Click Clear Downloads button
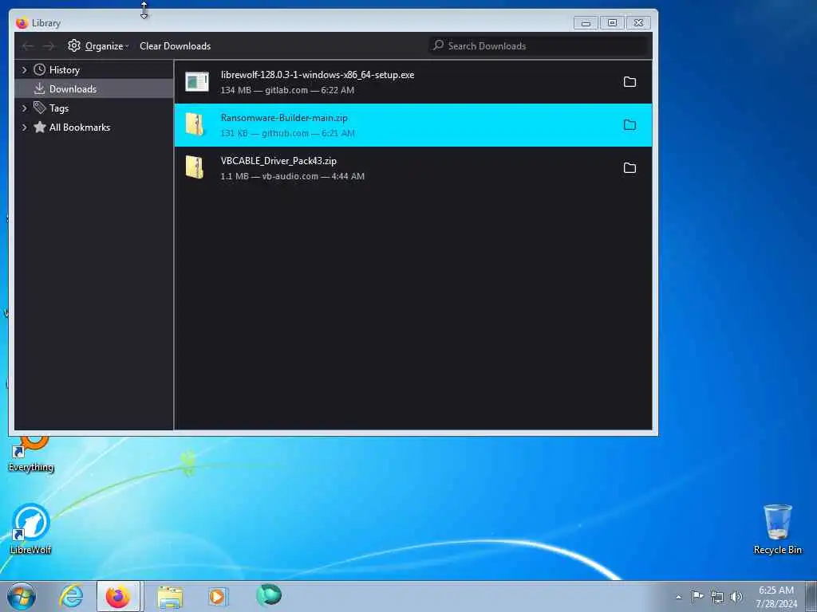Viewport: 817px width, 612px height. click(x=175, y=45)
